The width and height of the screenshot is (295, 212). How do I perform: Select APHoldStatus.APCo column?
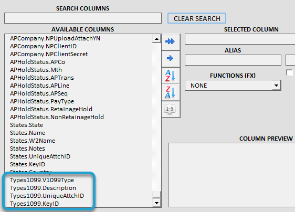tap(37, 62)
